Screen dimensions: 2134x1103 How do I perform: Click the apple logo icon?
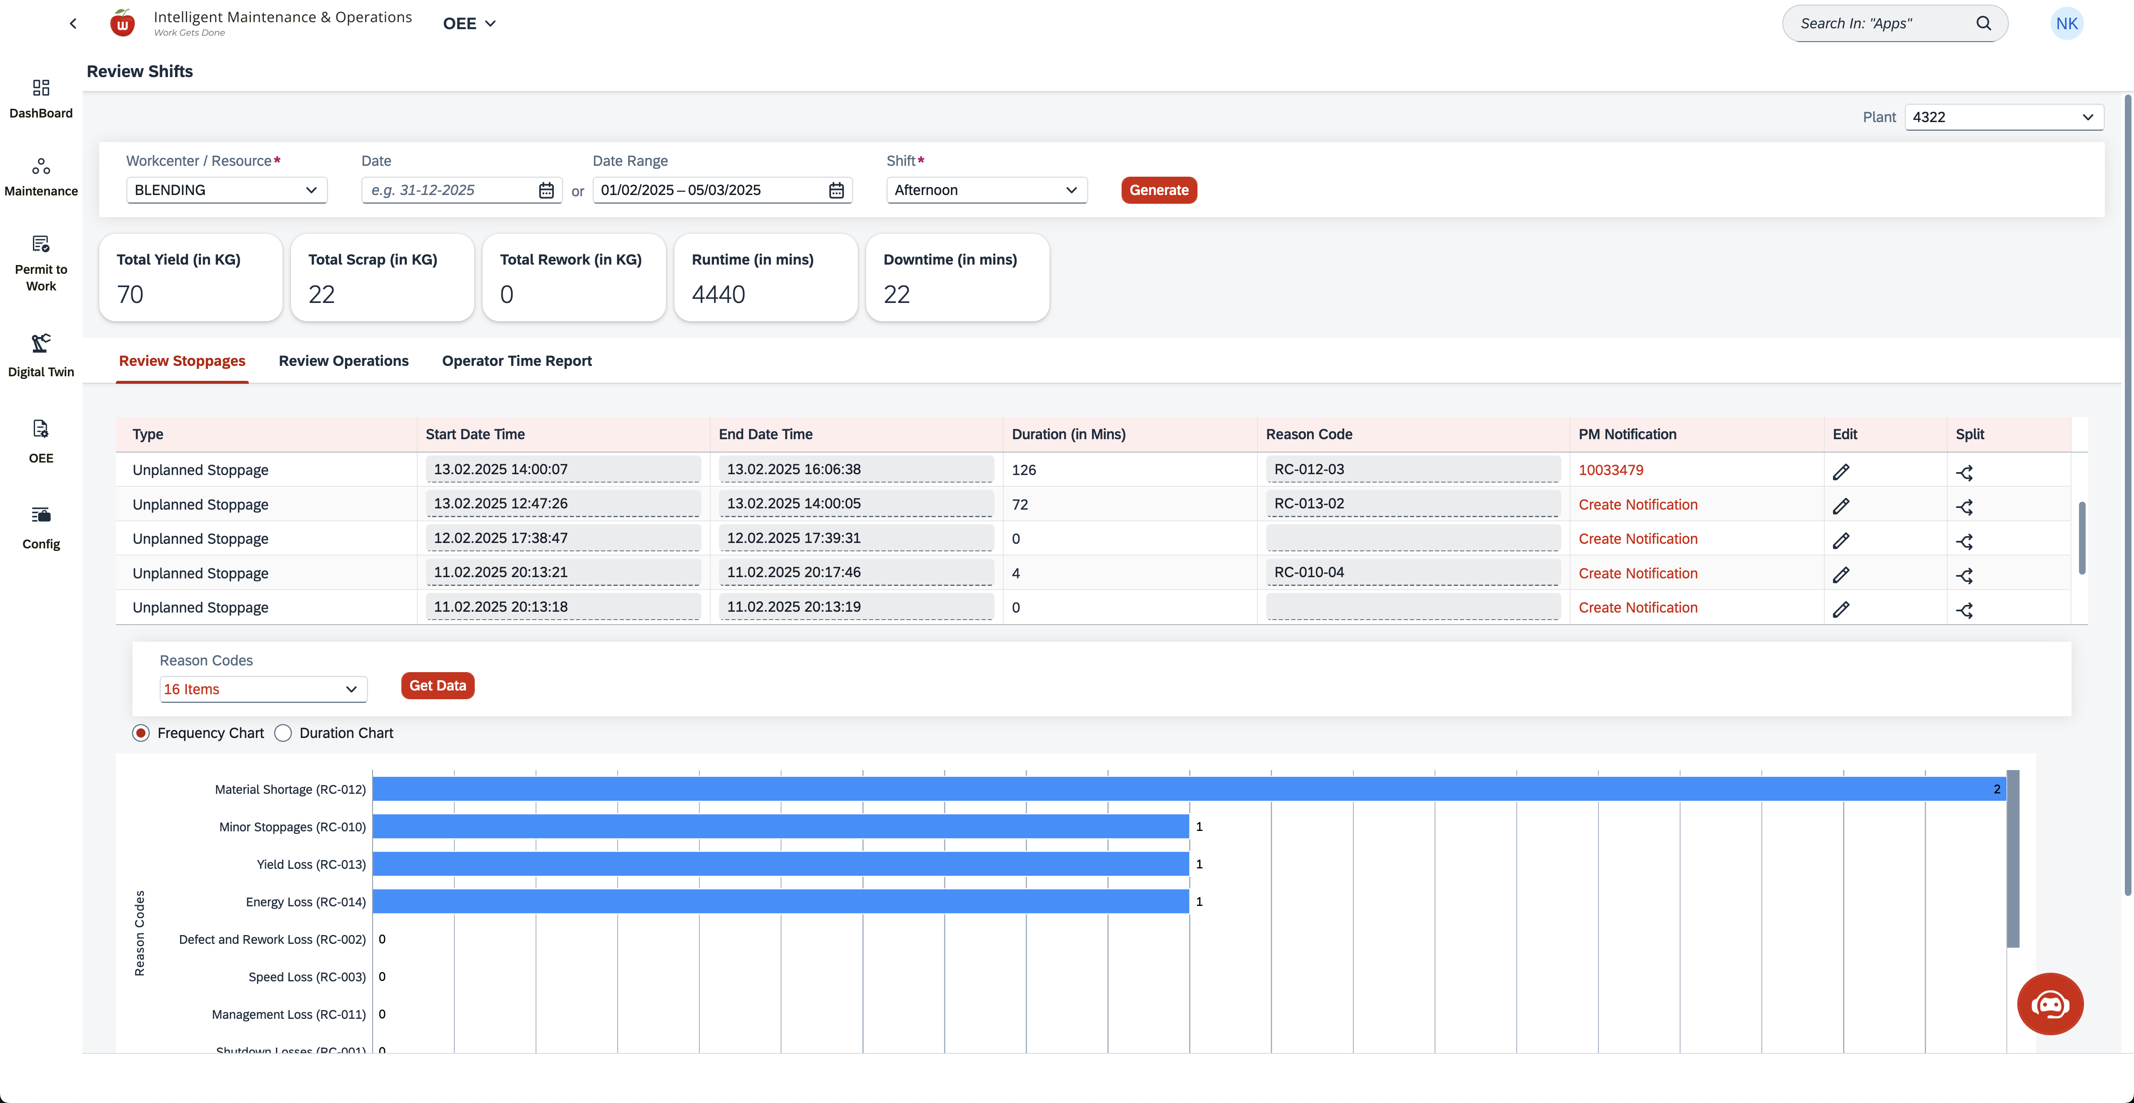[123, 23]
